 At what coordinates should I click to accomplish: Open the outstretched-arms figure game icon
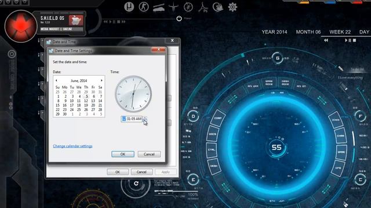tap(173, 7)
